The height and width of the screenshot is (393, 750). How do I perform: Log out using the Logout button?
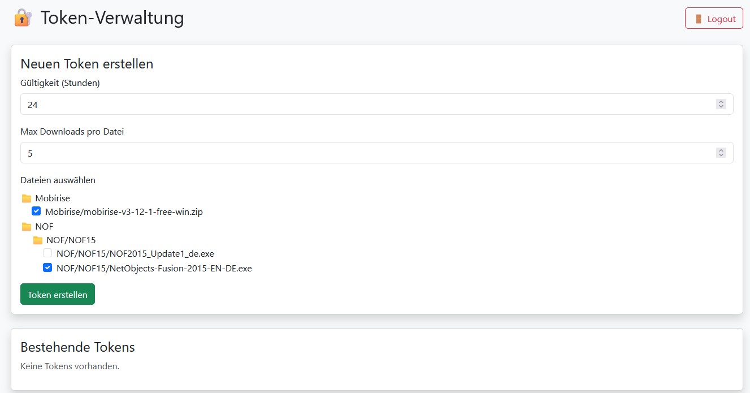pyautogui.click(x=713, y=19)
